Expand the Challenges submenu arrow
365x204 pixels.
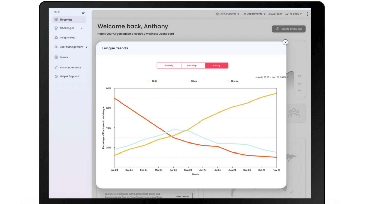(x=82, y=28)
